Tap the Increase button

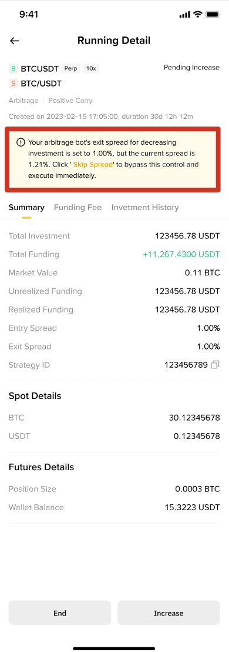click(169, 613)
